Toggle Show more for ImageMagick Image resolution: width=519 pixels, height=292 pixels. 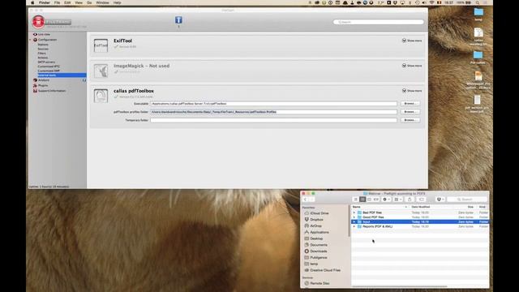pyautogui.click(x=412, y=66)
